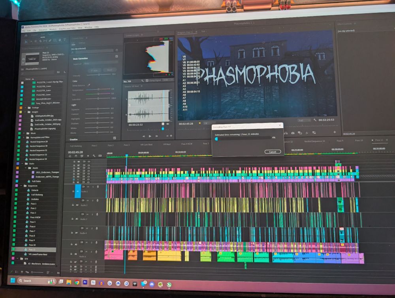Screen dimensions: 395x298
Task: Collapse the Images bin
Action: tap(25, 112)
